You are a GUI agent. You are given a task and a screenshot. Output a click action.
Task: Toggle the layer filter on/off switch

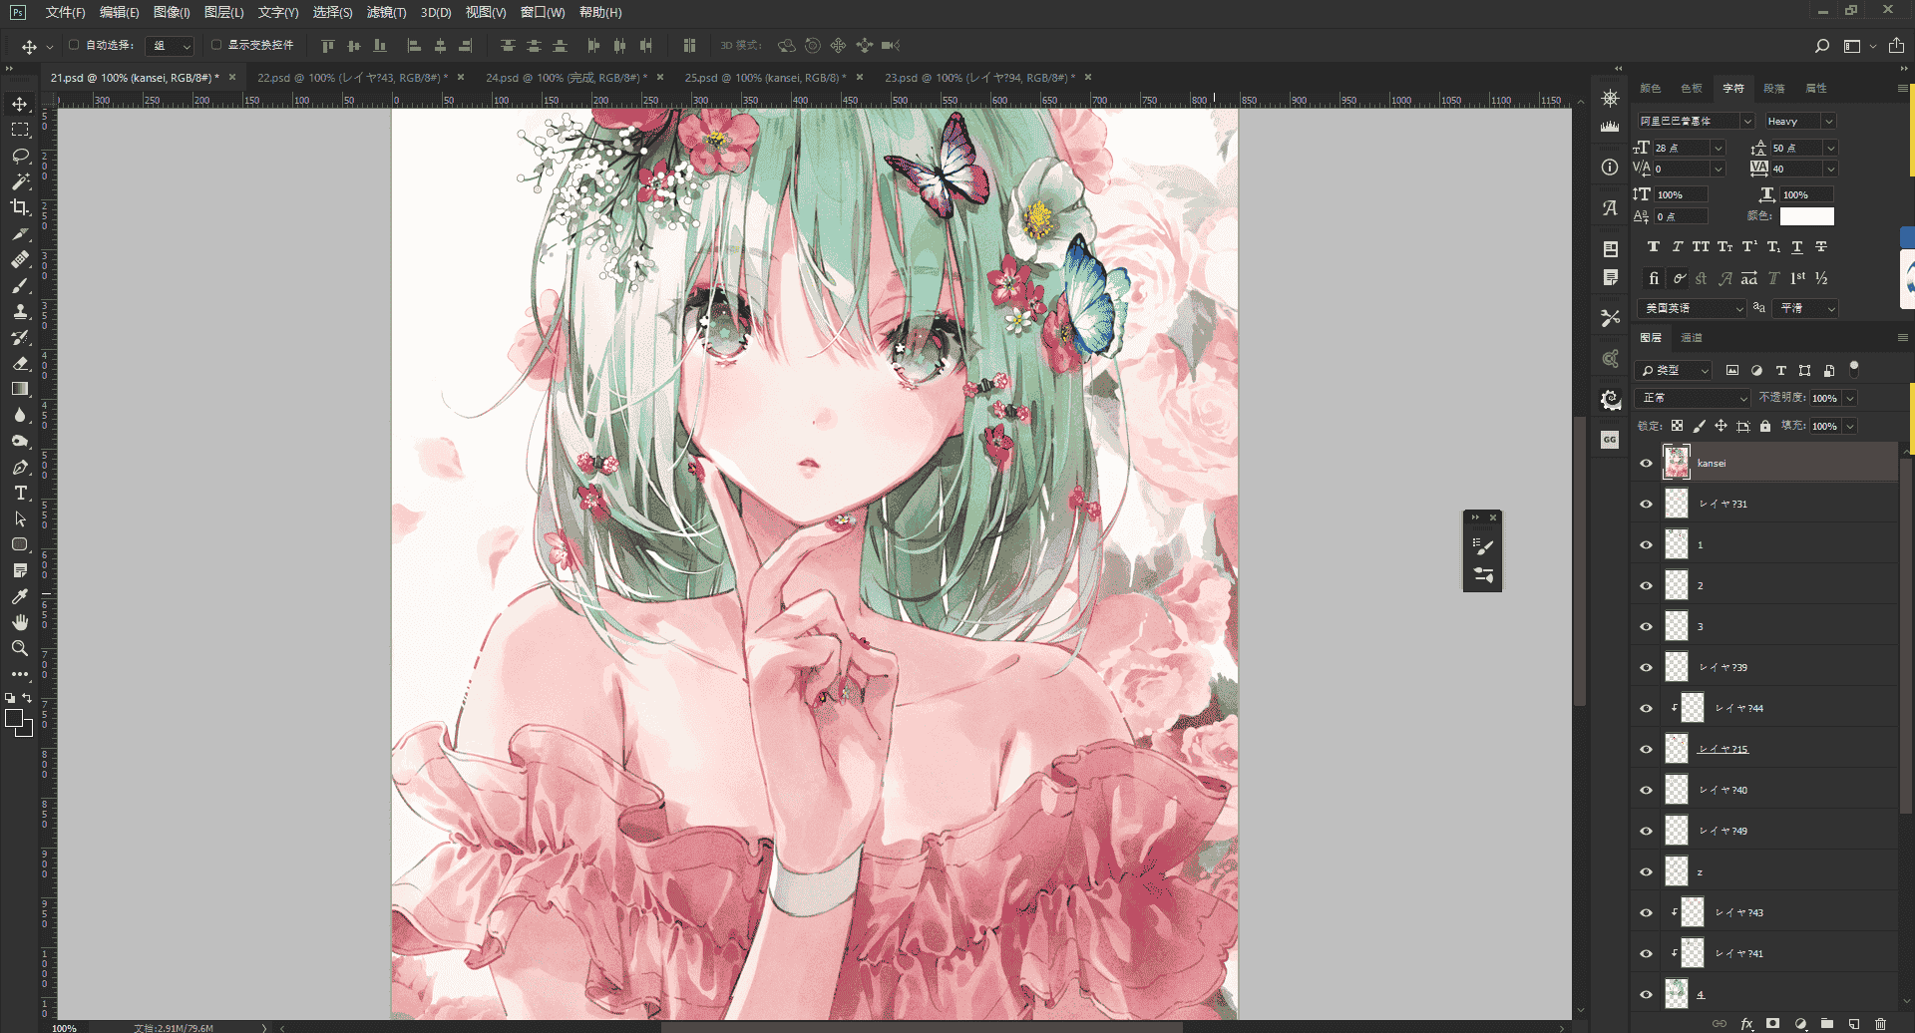(1854, 368)
